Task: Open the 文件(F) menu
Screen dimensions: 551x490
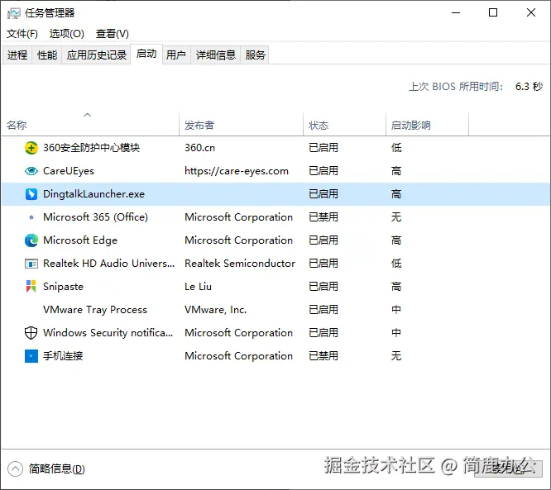Action: [22, 34]
